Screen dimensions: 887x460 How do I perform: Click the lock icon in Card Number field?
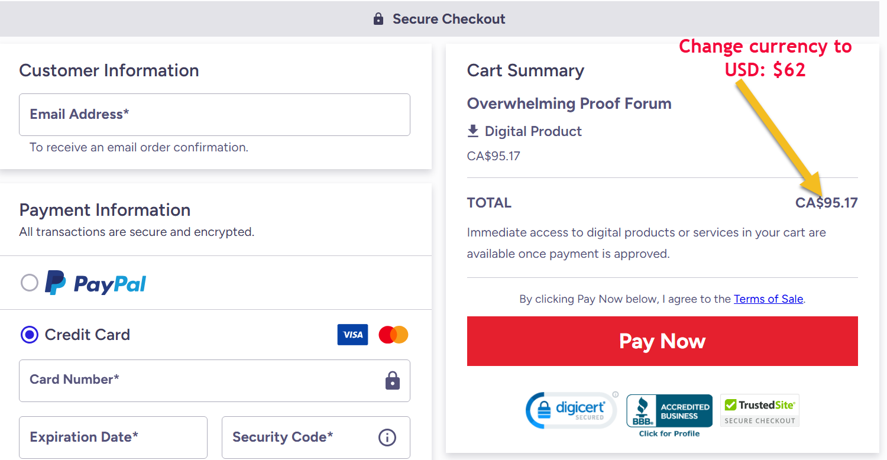pos(393,380)
